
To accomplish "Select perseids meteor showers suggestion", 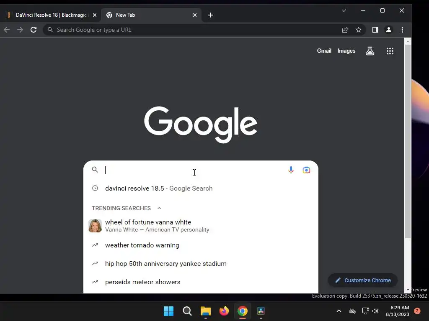I will pos(201,282).
